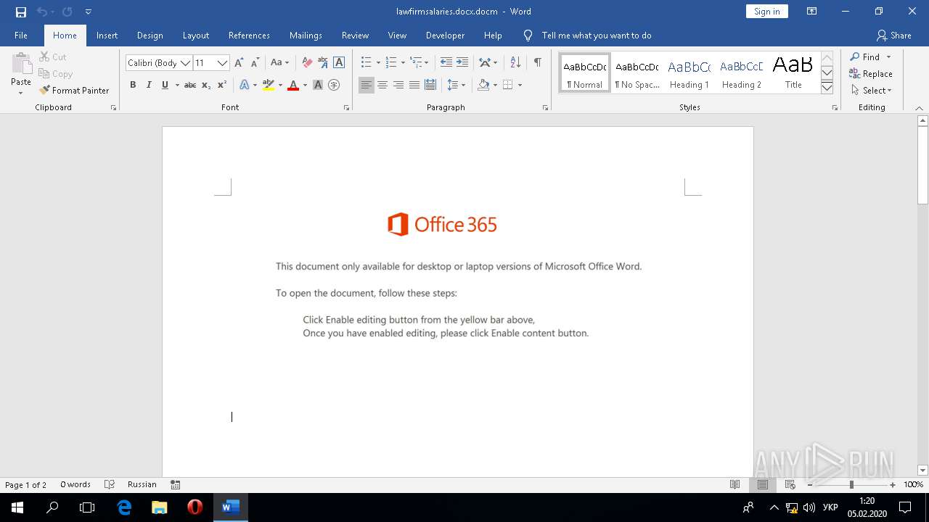Switch to Read Mode view
The image size is (929, 522).
pos(735,484)
